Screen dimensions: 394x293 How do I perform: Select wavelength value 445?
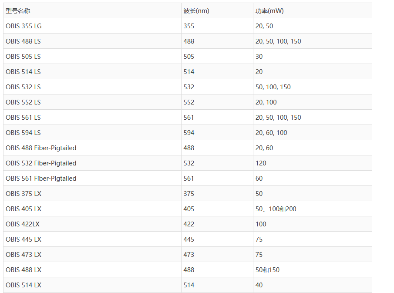tap(189, 239)
